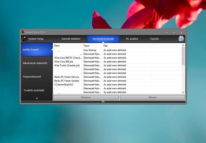Image resolution: width=206 pixels, height=143 pixels.
Task: Click the vertical scrollbar of the startup list
Action: pyautogui.click(x=183, y=57)
